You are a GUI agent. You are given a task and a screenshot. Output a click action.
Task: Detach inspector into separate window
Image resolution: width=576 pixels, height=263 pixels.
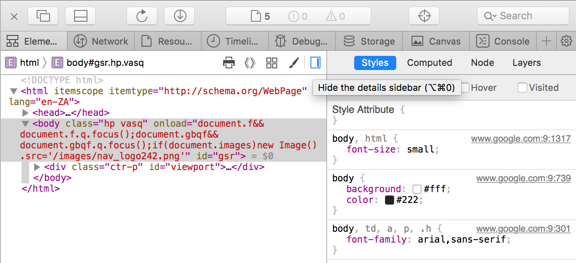43,16
